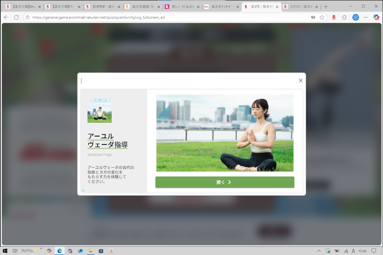Click the プログラム toolbar on taskbar
The height and width of the screenshot is (255, 383).
click(27, 251)
